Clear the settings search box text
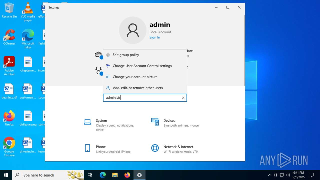320x180 pixels. [183, 98]
